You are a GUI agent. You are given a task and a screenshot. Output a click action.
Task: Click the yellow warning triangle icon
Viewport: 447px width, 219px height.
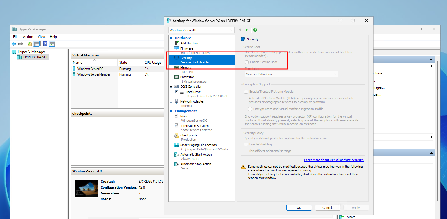pyautogui.click(x=243, y=167)
